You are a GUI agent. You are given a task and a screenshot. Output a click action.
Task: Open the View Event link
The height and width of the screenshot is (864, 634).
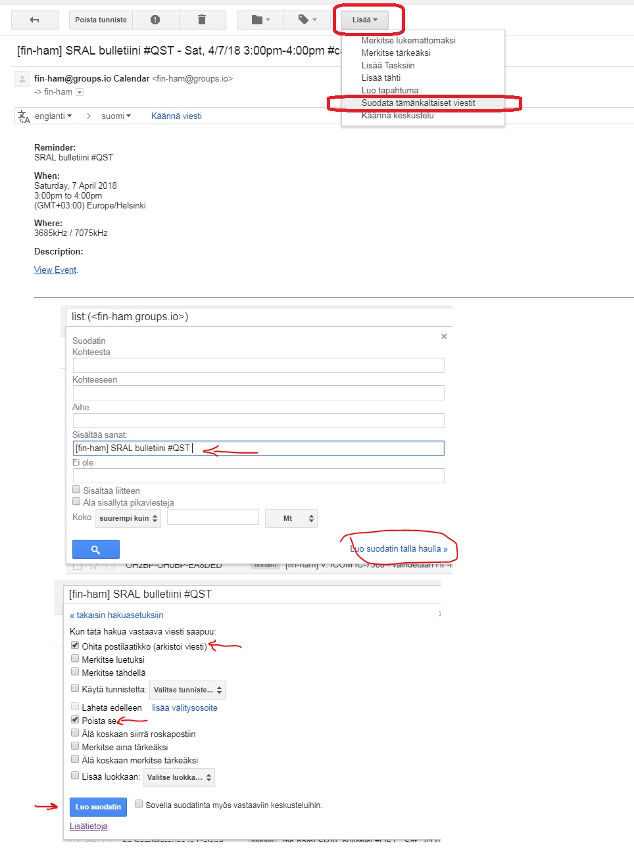tap(55, 270)
